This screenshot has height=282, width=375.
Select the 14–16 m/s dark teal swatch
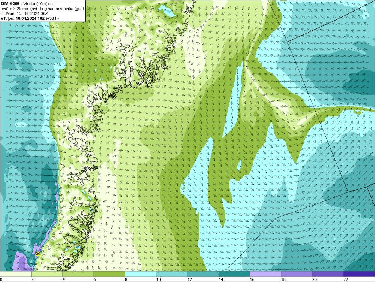coord(234,274)
